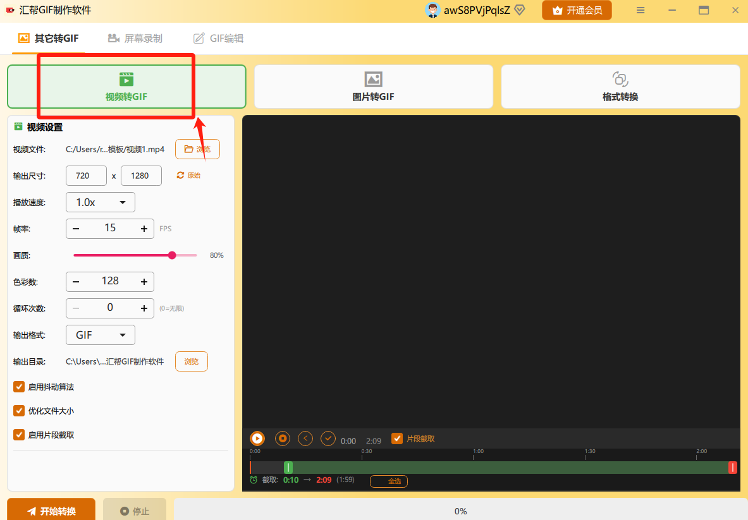The height and width of the screenshot is (520, 748).
Task: Decrease the frame rate value
Action: (x=76, y=229)
